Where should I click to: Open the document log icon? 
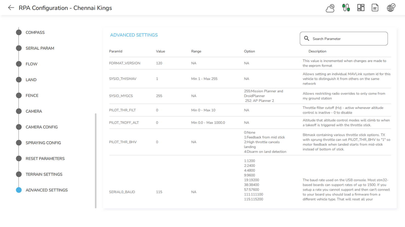click(x=375, y=8)
